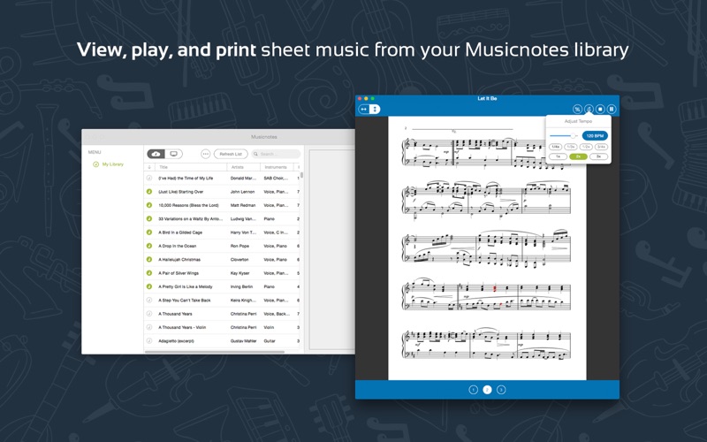Click download status icon for A Thousand Years
The image size is (707, 442).
point(149,314)
